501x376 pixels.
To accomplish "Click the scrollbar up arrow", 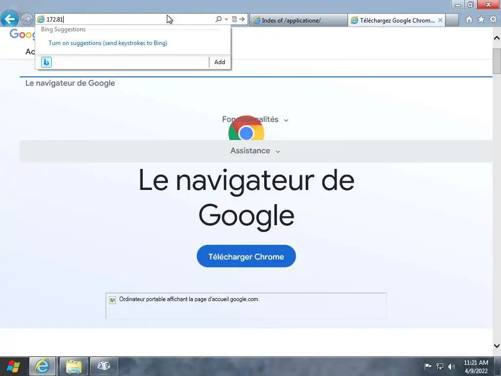I will tap(497, 38).
